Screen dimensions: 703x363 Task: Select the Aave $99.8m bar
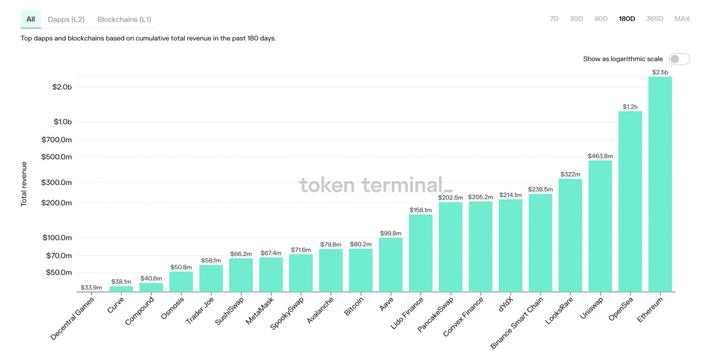pos(390,265)
